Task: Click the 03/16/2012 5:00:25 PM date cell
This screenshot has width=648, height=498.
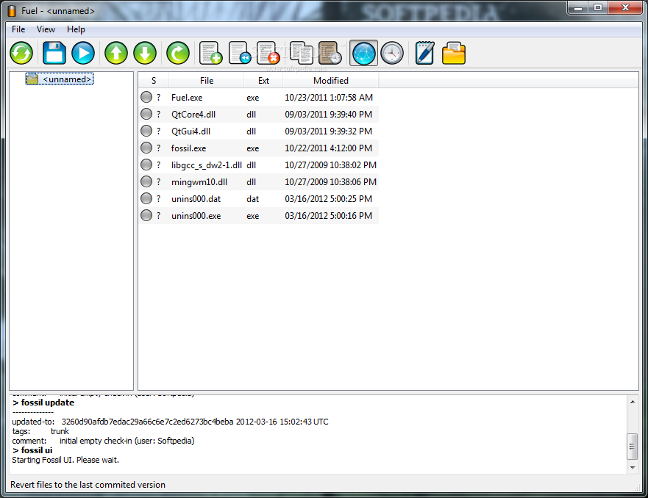Action: (329, 199)
